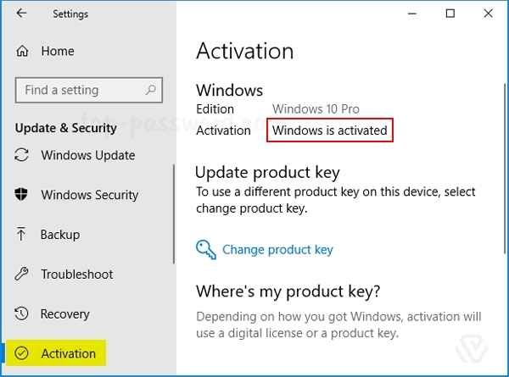Click the Troubleshoot wrench icon
The height and width of the screenshot is (377, 509).
coord(23,274)
